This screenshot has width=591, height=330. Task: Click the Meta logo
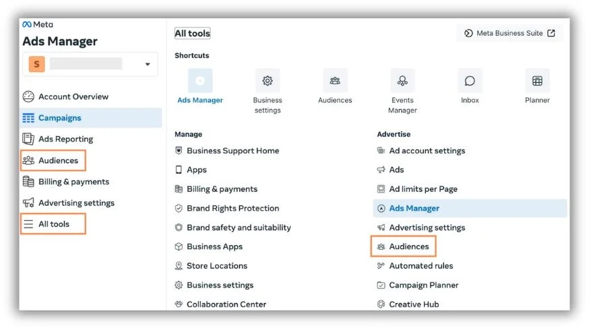point(38,24)
